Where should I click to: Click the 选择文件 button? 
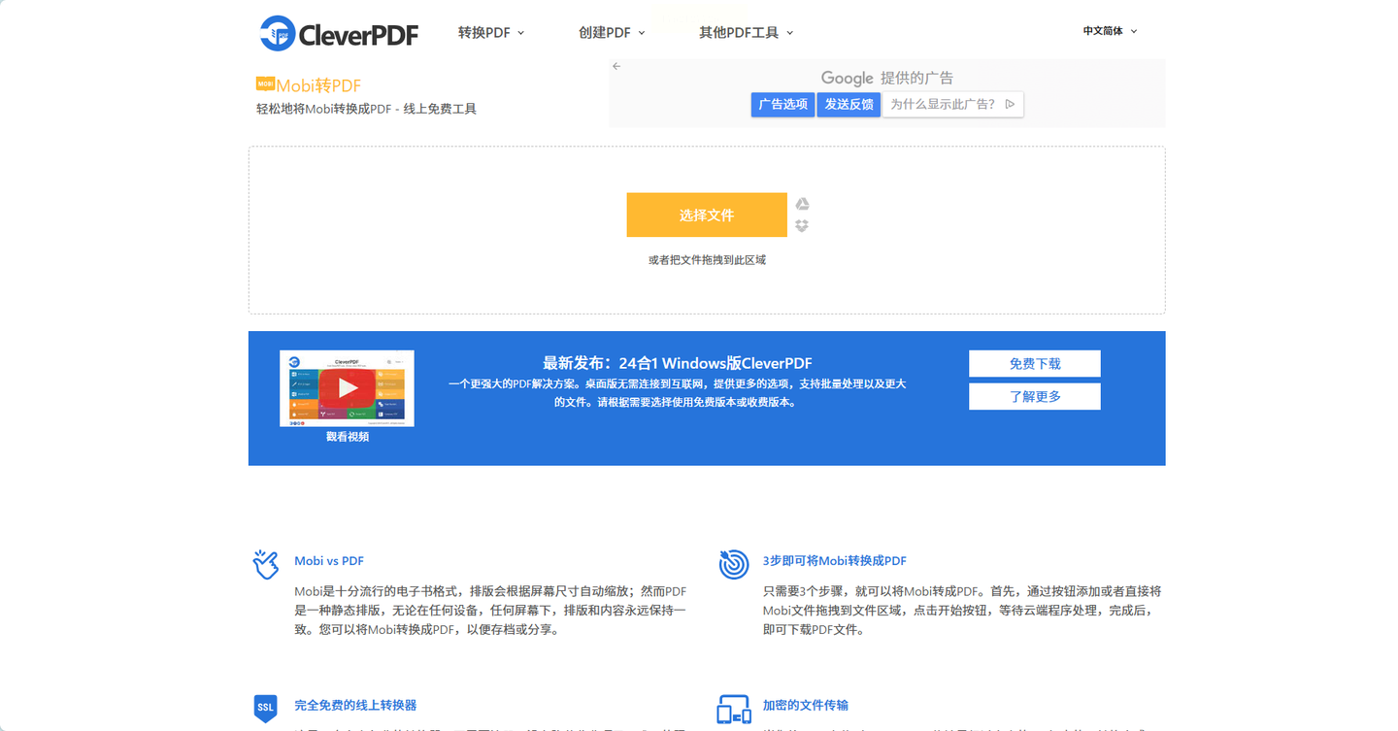pyautogui.click(x=707, y=215)
